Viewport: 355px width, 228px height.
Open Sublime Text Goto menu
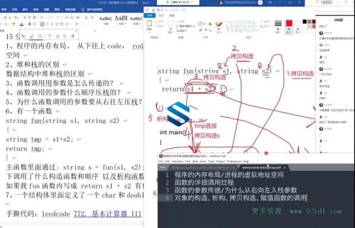pos(203,161)
